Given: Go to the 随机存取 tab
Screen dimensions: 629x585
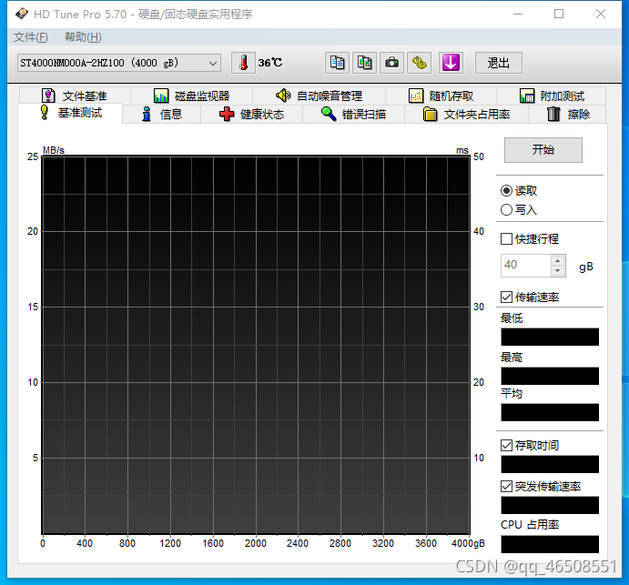Looking at the screenshot, I should pos(441,96).
